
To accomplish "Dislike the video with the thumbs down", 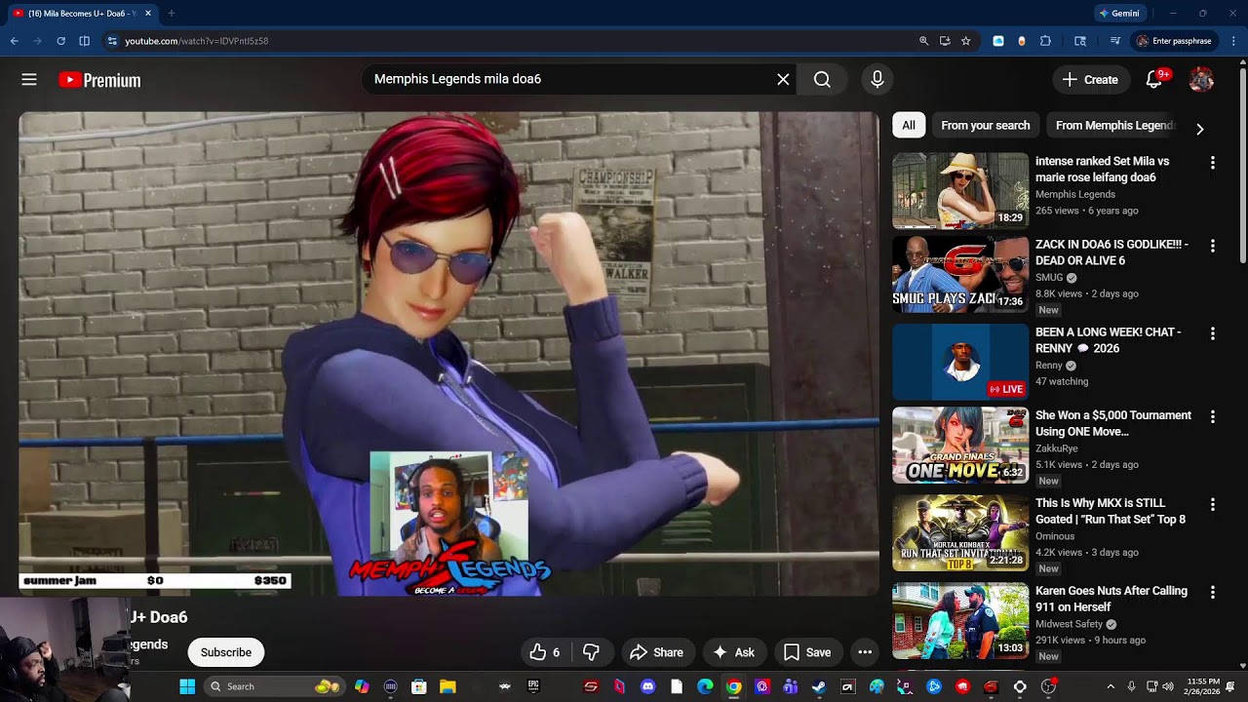I will click(x=591, y=652).
